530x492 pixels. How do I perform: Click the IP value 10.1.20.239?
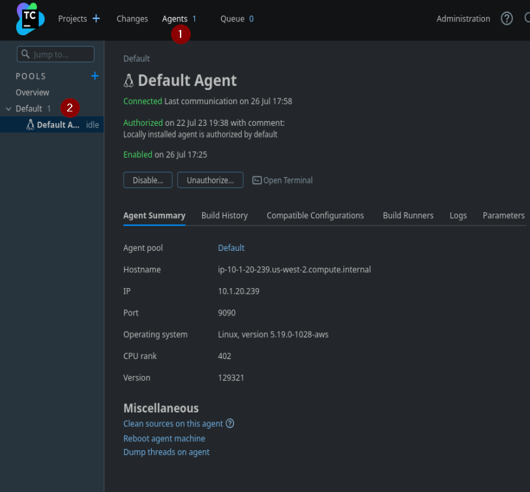239,291
